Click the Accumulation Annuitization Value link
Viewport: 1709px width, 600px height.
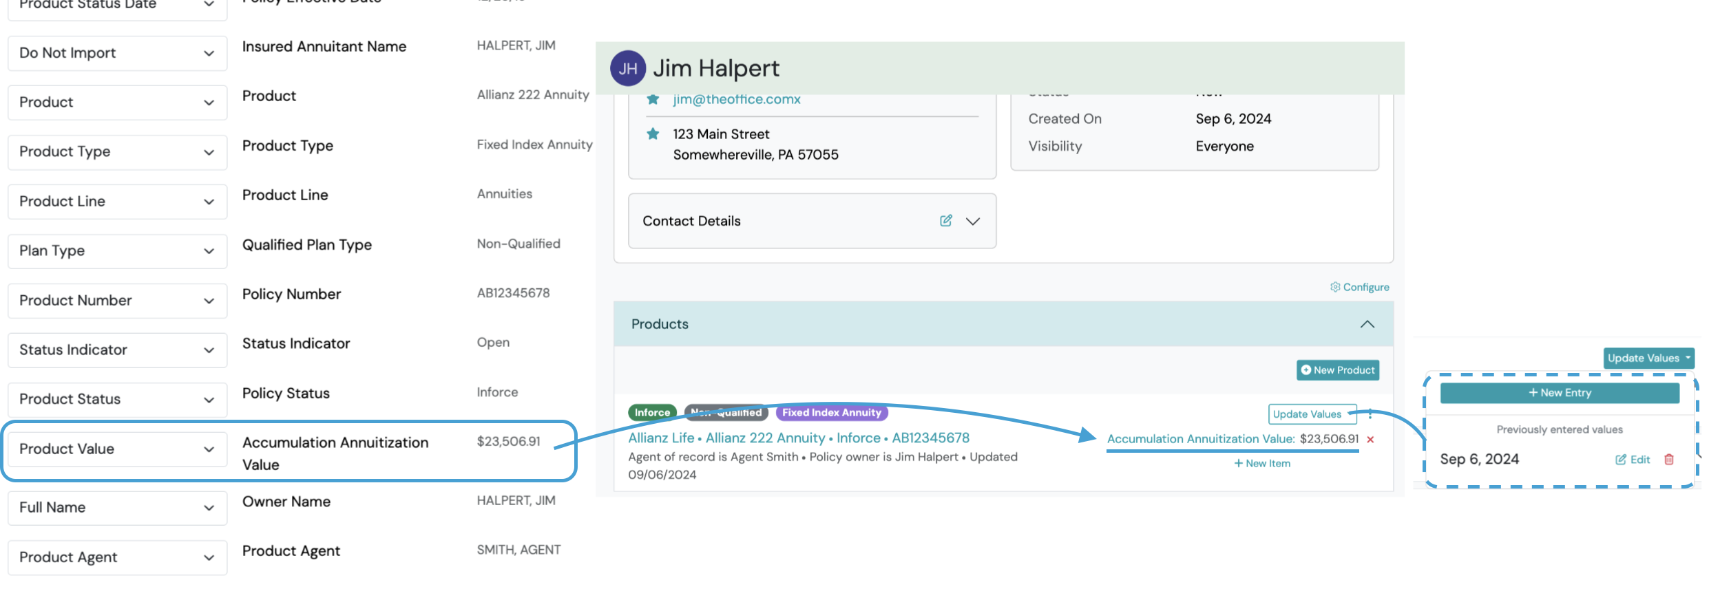coord(1201,439)
